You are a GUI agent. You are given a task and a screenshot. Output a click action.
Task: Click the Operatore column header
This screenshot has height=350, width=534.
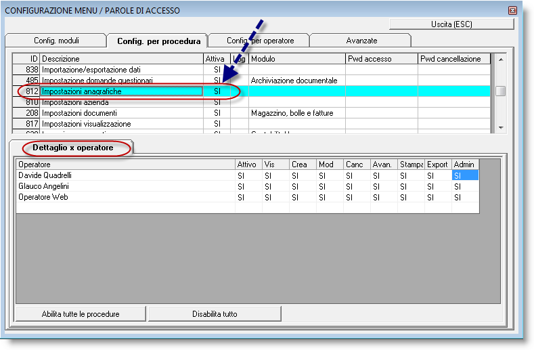[126, 165]
